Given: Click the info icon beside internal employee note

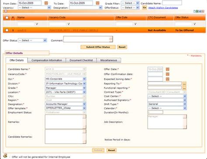Looking at the screenshot, I should (x=5, y=156).
